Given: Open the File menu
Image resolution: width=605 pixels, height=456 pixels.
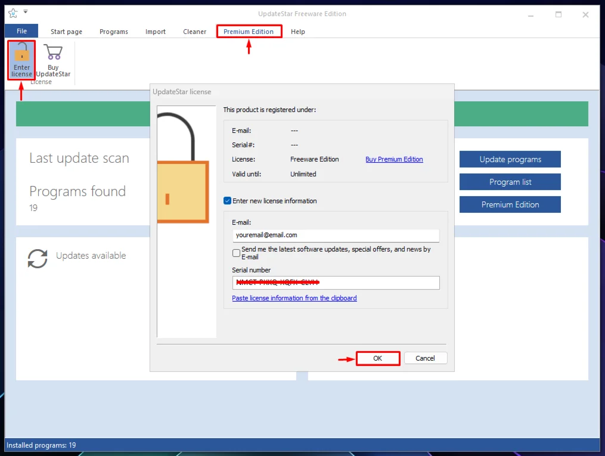Looking at the screenshot, I should 21,31.
